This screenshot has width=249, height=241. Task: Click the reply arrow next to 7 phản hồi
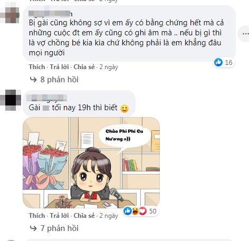point(33,228)
